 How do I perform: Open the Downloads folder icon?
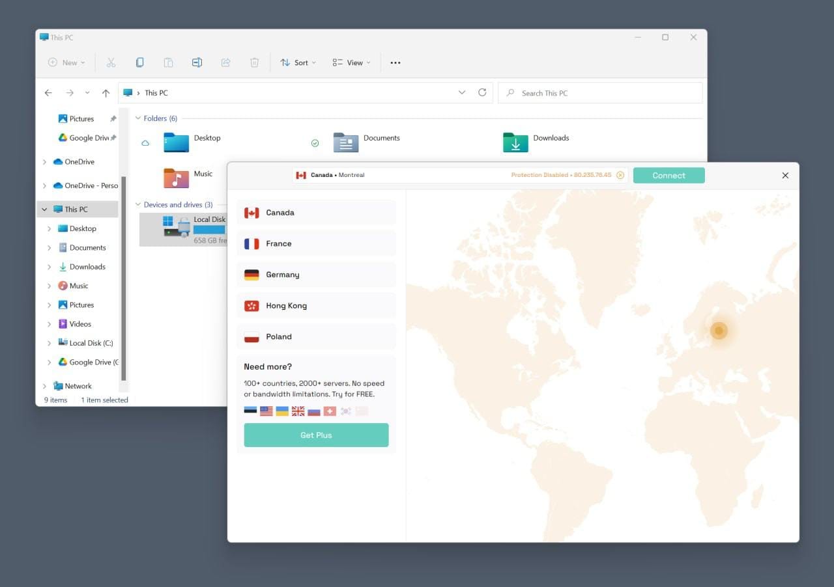[515, 142]
